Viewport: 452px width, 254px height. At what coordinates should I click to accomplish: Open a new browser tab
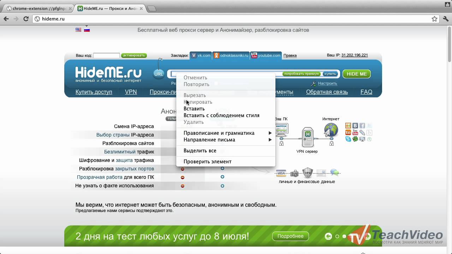pos(151,8)
